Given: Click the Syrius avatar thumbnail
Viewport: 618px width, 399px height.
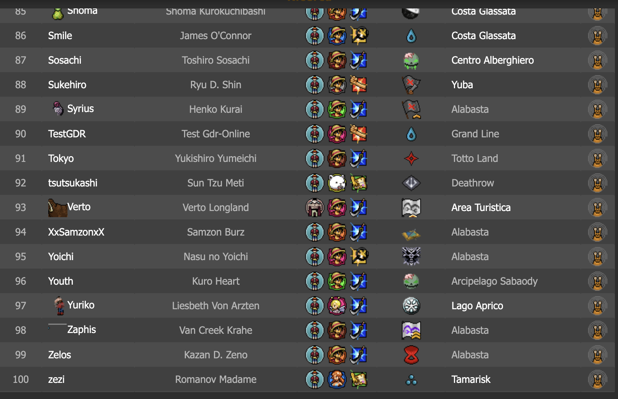Looking at the screenshot, I should coord(58,109).
